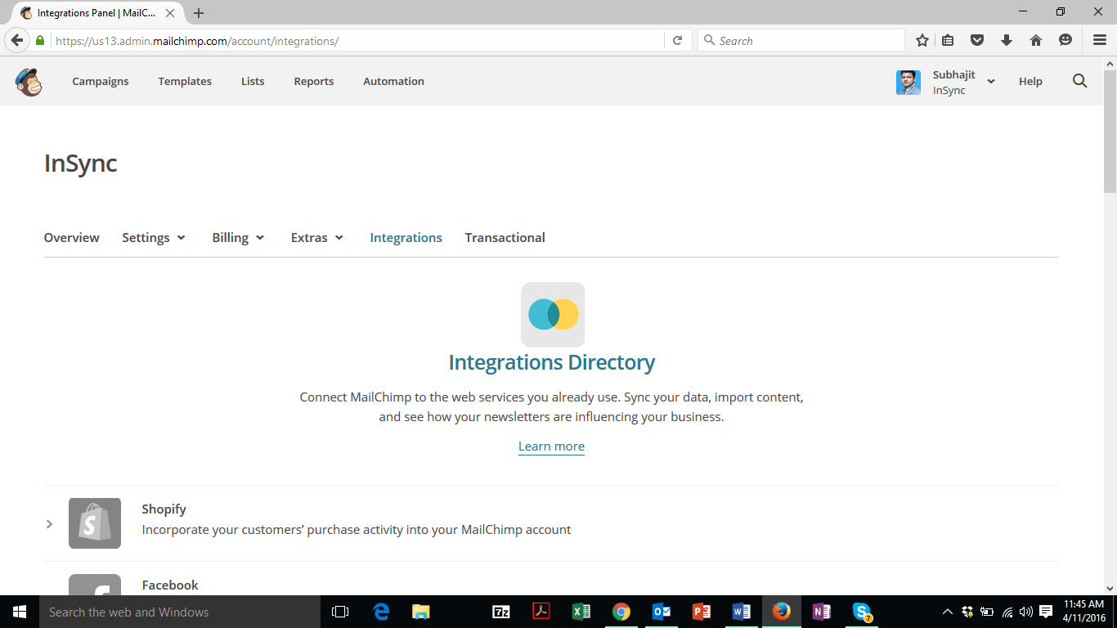Image resolution: width=1117 pixels, height=628 pixels.
Task: Select the Integrations tab
Action: [406, 237]
